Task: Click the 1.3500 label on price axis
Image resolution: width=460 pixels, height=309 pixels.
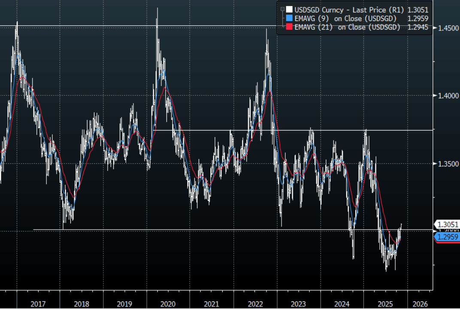Action: click(x=447, y=164)
